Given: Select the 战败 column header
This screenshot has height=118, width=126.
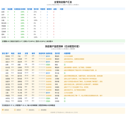Looking at the screenshot, I should point(55,9).
